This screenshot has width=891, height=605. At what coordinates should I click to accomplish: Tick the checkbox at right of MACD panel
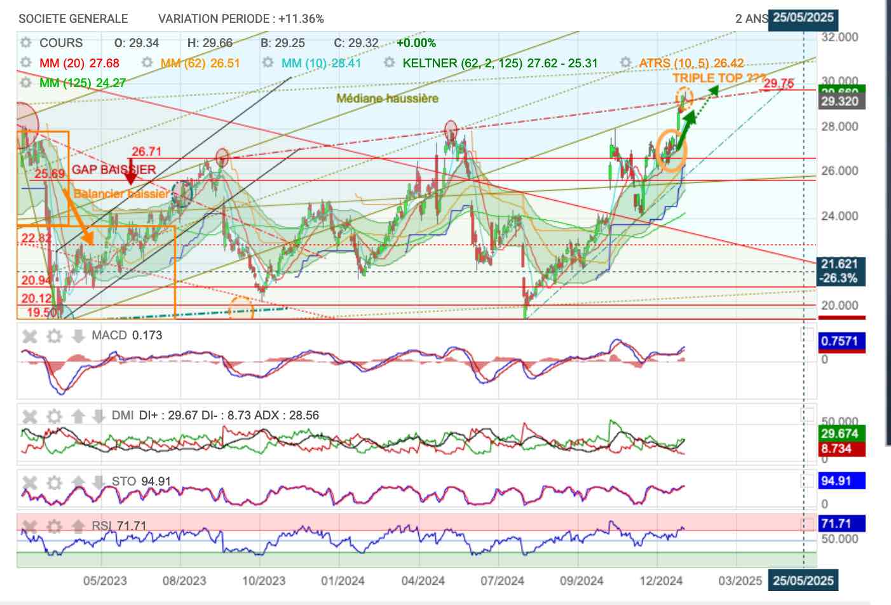pyautogui.click(x=807, y=334)
